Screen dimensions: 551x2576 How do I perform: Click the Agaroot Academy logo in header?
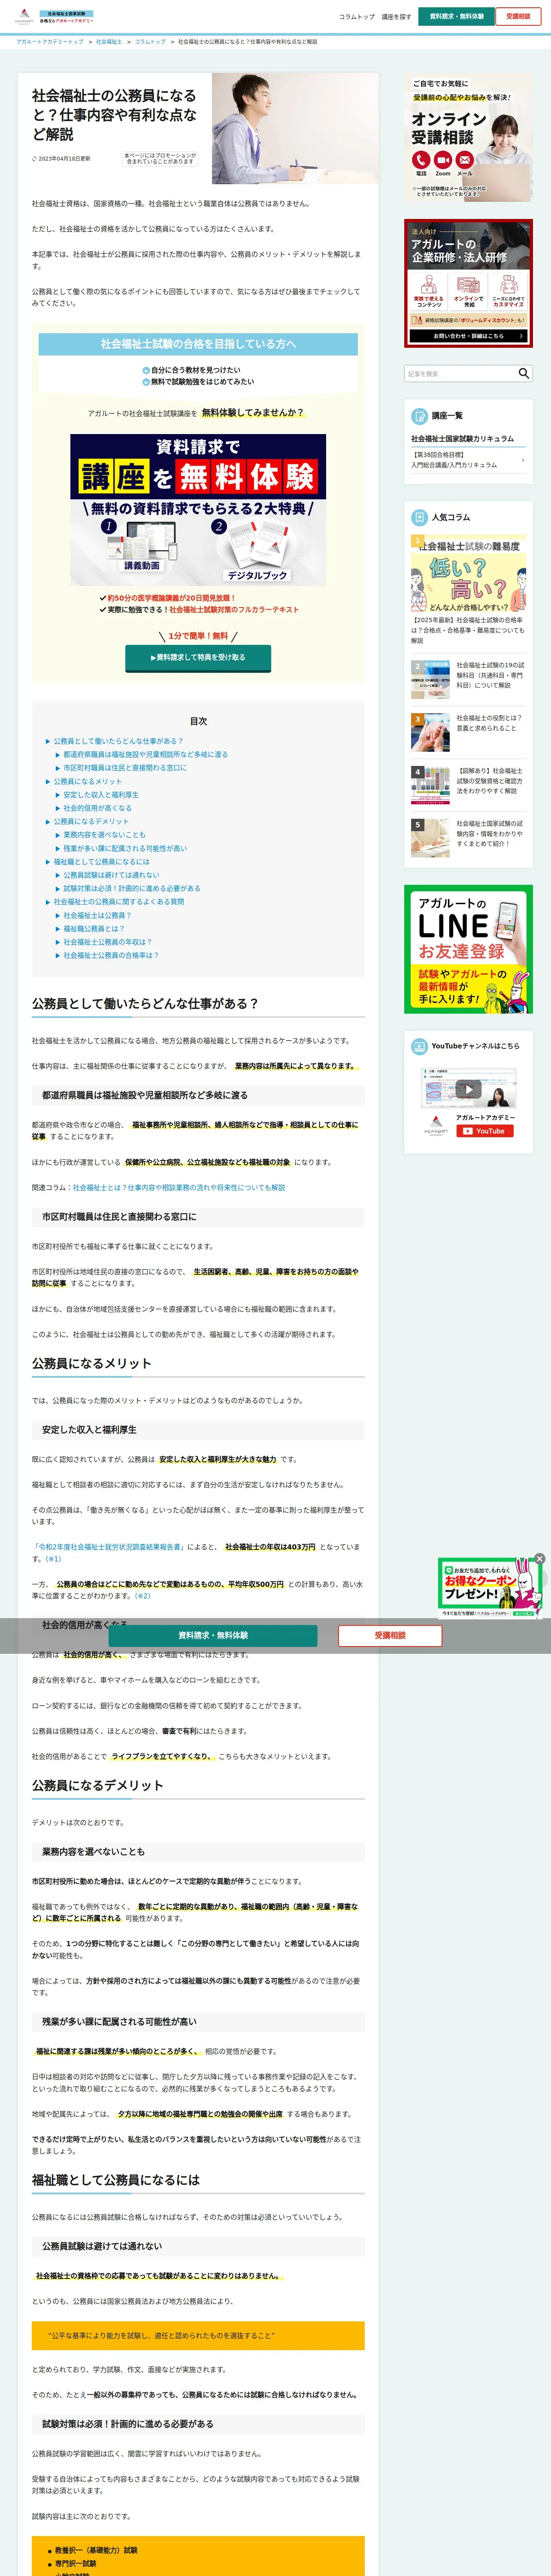pos(54,17)
